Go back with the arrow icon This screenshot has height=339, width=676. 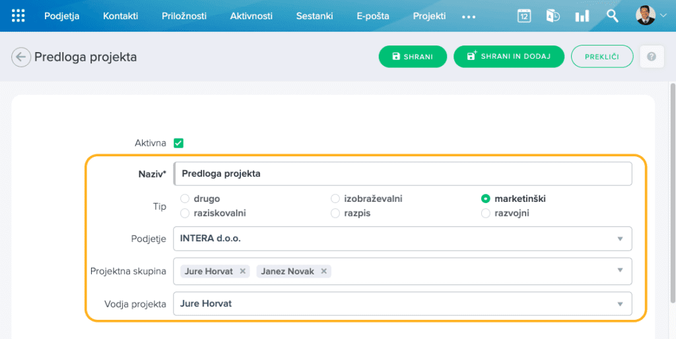(20, 57)
